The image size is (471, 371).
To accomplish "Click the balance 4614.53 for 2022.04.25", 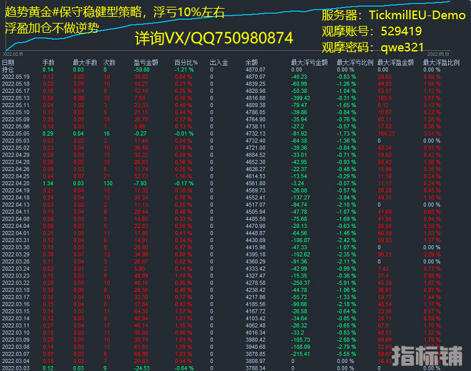I will pos(256,176).
